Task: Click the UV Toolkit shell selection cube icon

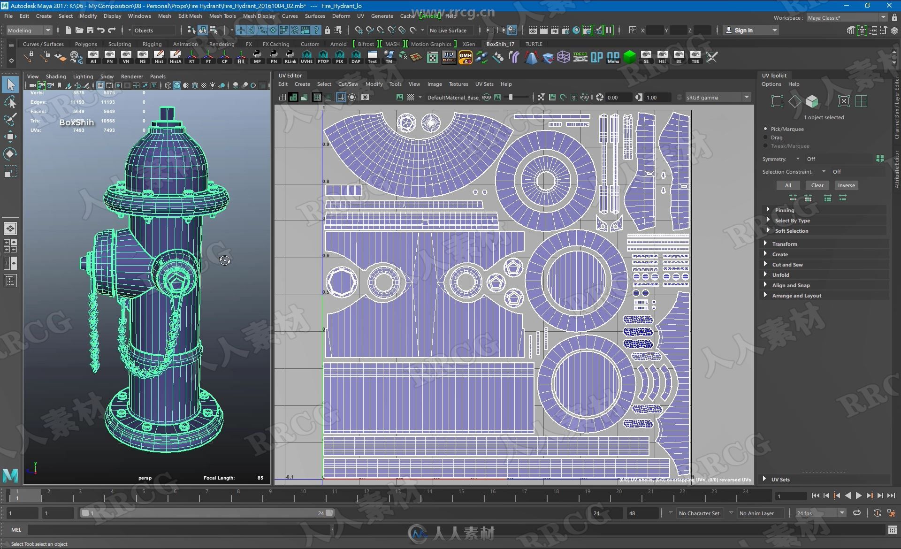Action: (x=812, y=101)
